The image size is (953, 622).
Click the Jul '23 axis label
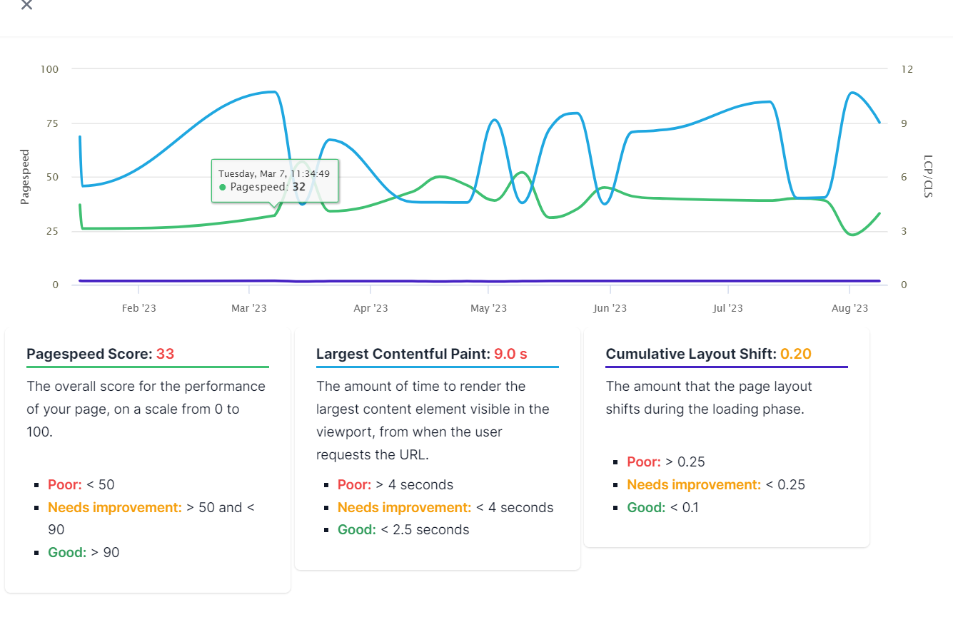728,308
